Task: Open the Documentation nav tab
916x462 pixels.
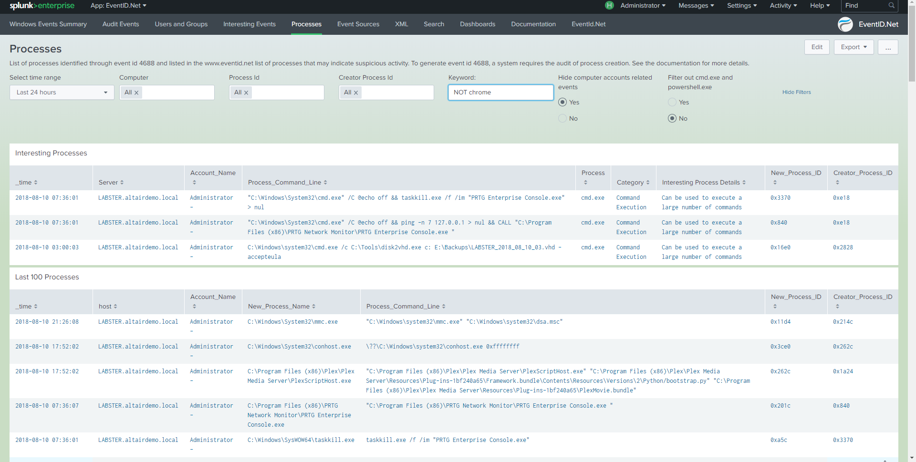Action: click(533, 24)
